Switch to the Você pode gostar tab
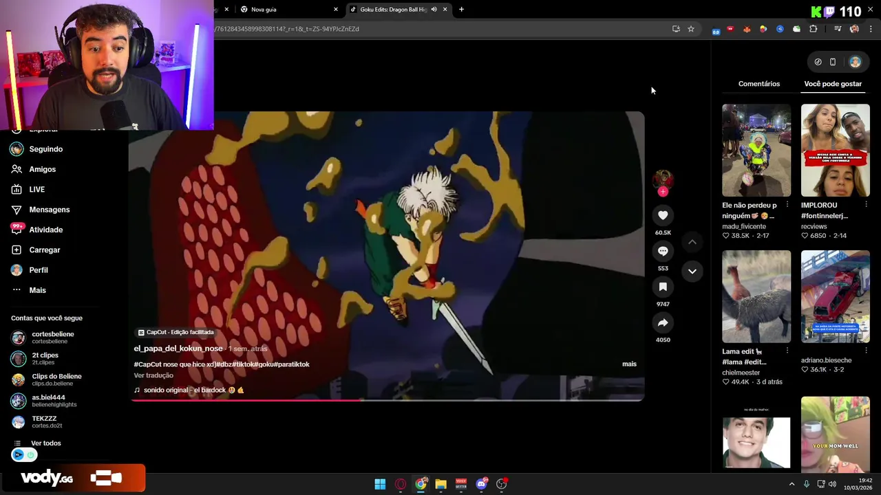The height and width of the screenshot is (495, 881). (x=833, y=84)
